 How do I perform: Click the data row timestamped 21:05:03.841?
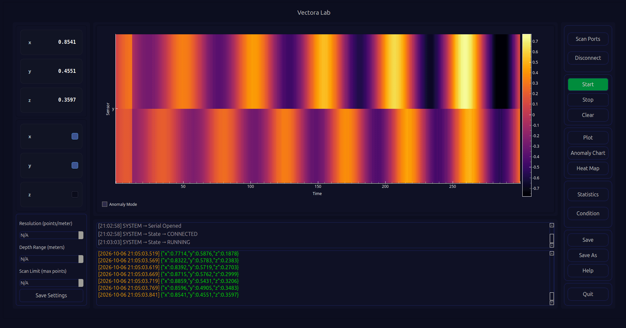pyautogui.click(x=168, y=295)
